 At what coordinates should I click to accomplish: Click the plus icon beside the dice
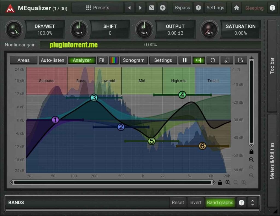162,8
